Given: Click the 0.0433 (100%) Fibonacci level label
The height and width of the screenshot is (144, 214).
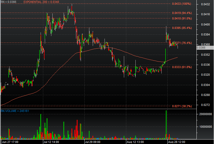Looking at the screenshot, I should (x=182, y=4).
